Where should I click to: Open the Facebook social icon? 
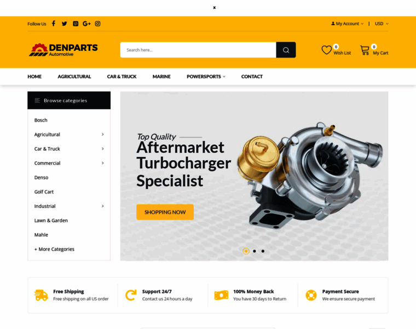point(53,24)
